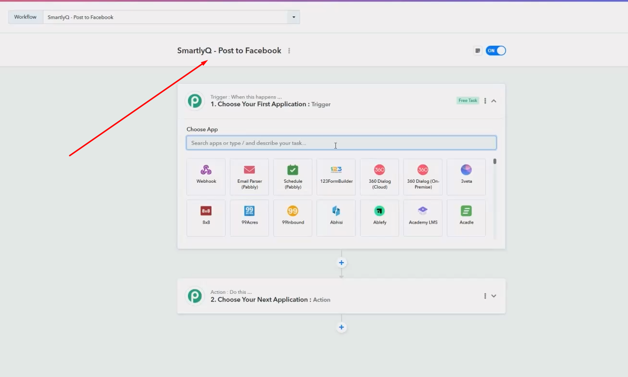Viewport: 628px width, 377px height.
Task: Add a step between trigger and action
Action: point(341,263)
